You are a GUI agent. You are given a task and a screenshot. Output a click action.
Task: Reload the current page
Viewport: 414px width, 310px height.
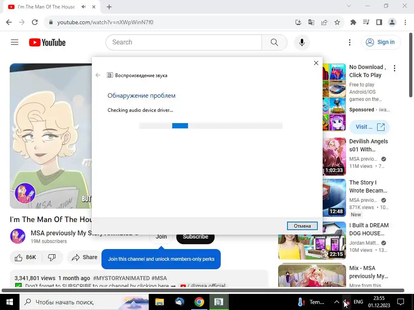35,22
